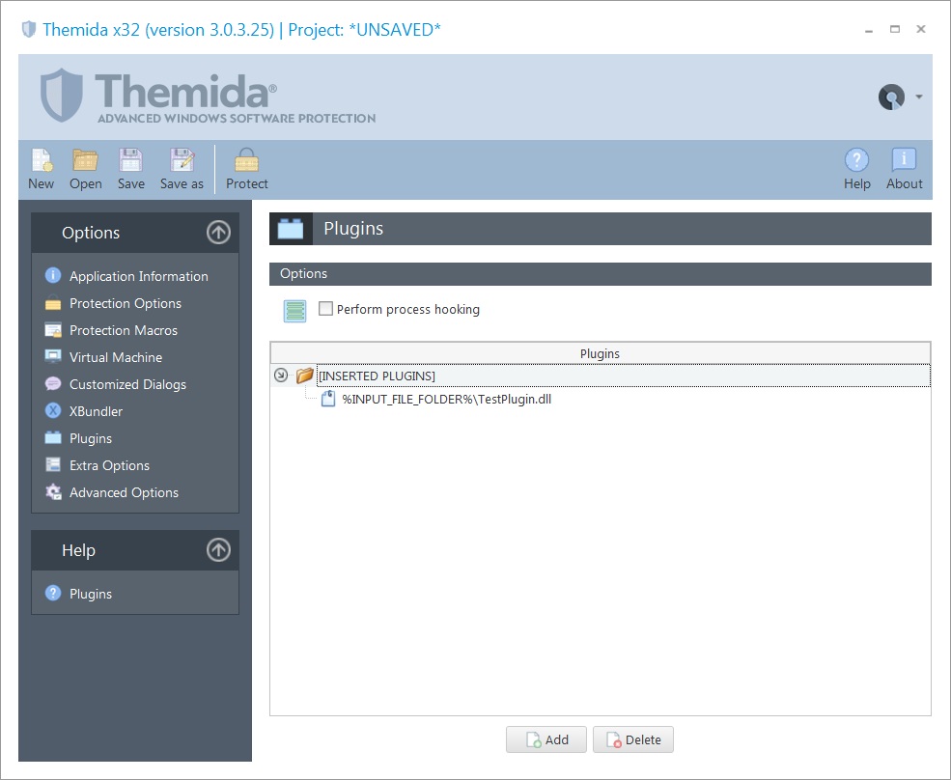Screen dimensions: 951x780
Task: Minimize the Themida window
Action: point(869,30)
